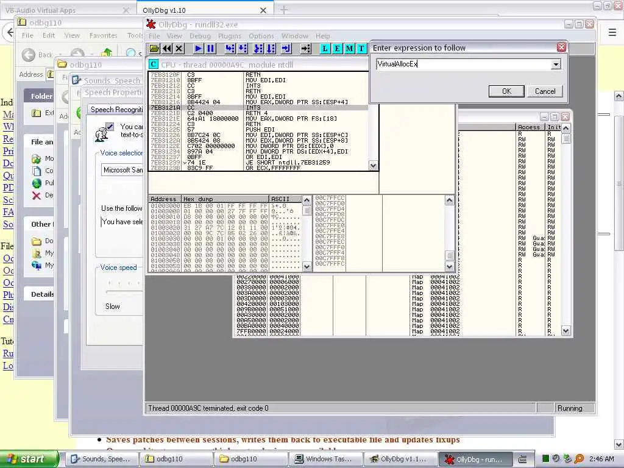Open the OllyDbg Help menu
Image resolution: width=624 pixels, height=468 pixels.
pos(323,36)
